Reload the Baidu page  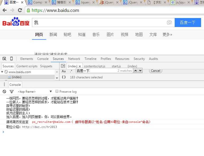[x=20, y=10]
